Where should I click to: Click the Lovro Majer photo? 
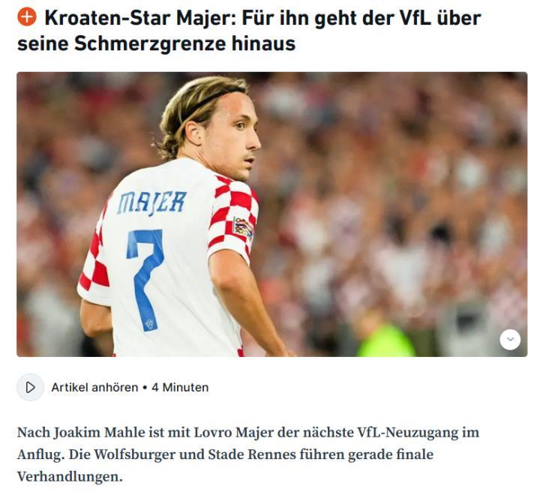pyautogui.click(x=271, y=214)
